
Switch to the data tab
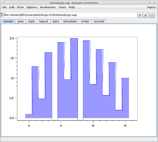point(55,21)
